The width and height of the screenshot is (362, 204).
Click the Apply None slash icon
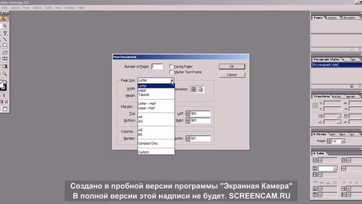click(x=6, y=102)
